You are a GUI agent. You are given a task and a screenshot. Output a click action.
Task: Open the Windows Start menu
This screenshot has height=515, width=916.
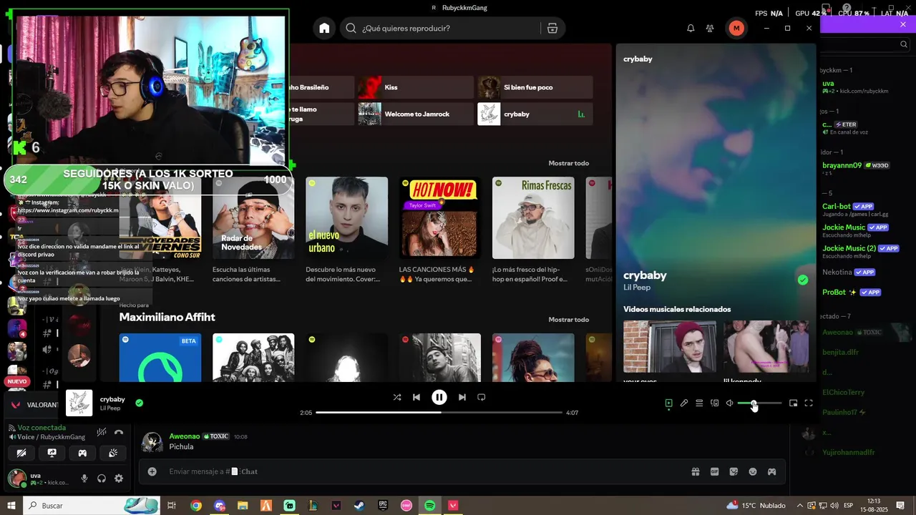pos(11,505)
